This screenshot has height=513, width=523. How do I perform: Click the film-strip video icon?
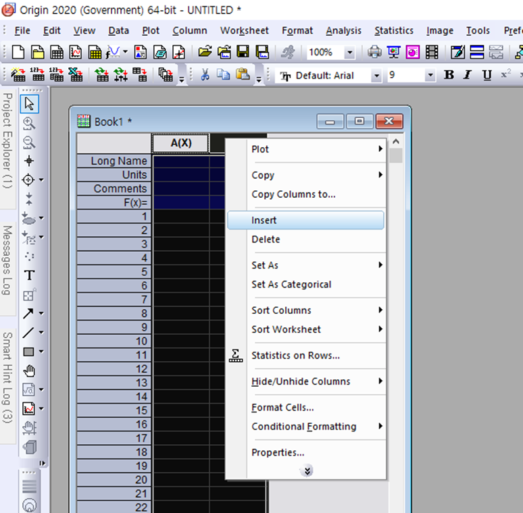tap(432, 52)
